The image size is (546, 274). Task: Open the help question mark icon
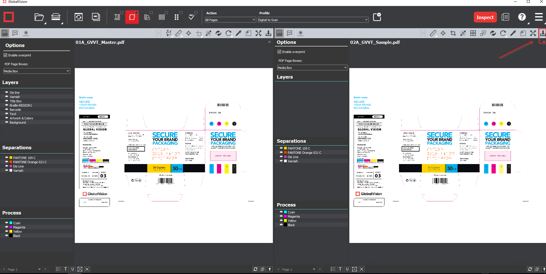click(522, 17)
